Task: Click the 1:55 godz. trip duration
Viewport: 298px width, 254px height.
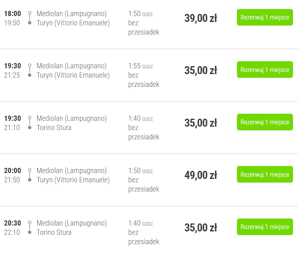Action: [x=141, y=66]
